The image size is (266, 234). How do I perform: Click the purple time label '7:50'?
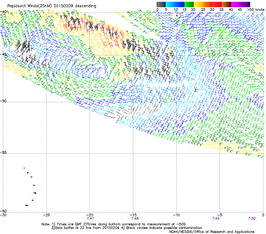pos(252,219)
